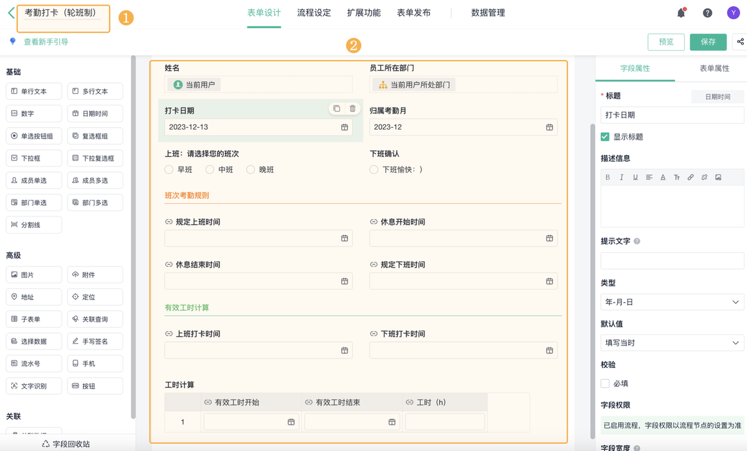Screen dimensions: 747x451
Task: Select the 早班 shift radio option
Action: point(169,170)
